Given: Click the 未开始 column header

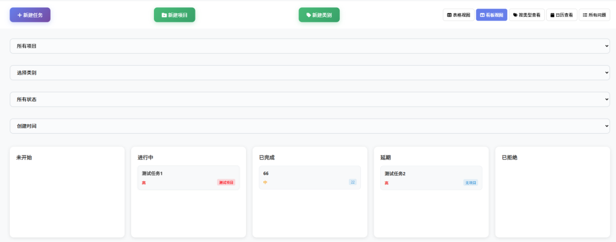Looking at the screenshot, I should (x=24, y=158).
